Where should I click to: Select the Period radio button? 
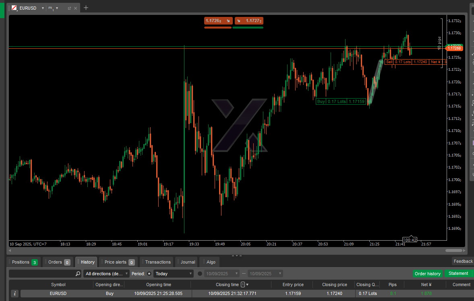149,274
